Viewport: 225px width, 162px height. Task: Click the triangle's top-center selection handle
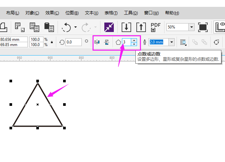point(38,81)
